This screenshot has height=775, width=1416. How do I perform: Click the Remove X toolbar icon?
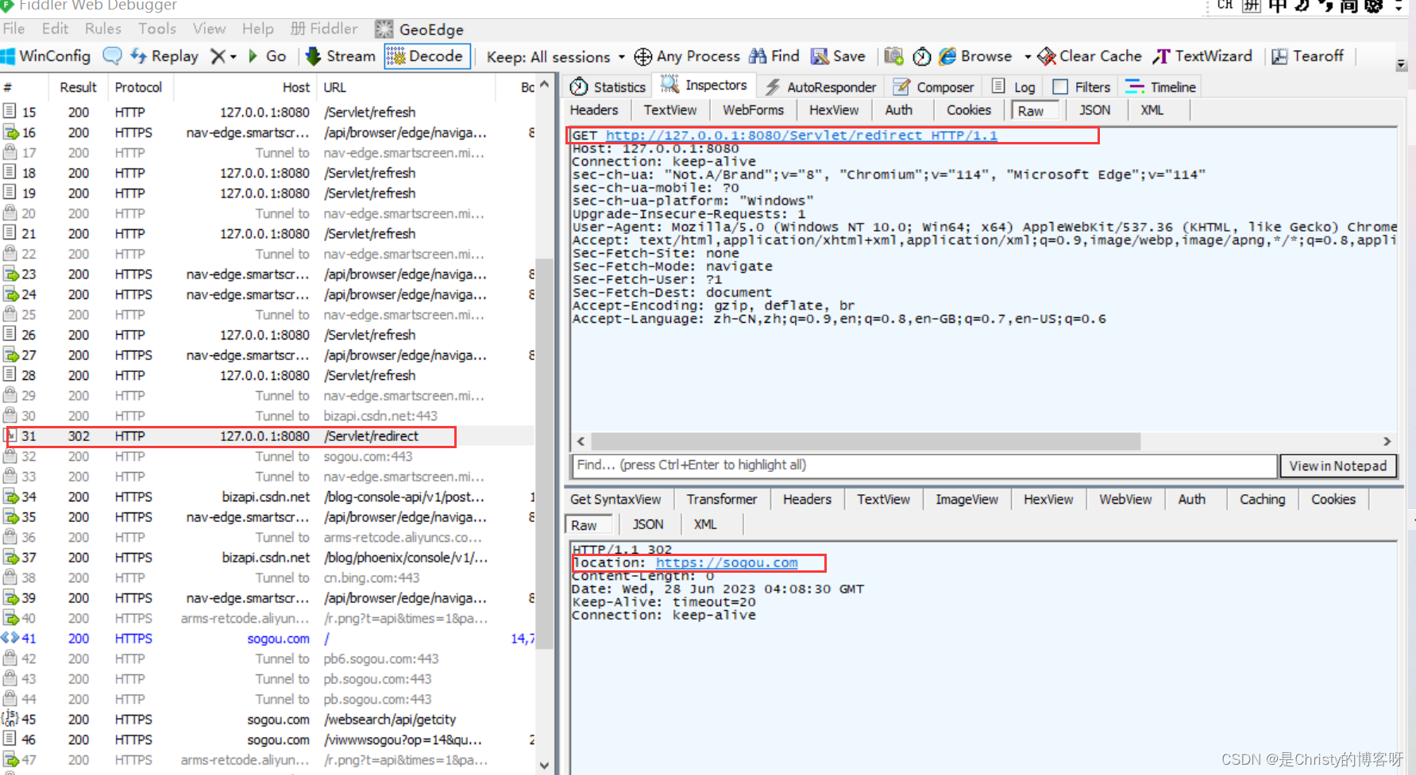(218, 56)
